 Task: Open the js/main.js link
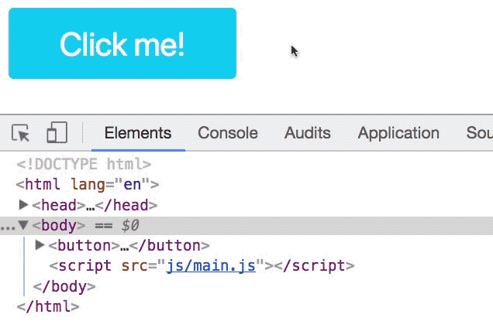click(212, 266)
